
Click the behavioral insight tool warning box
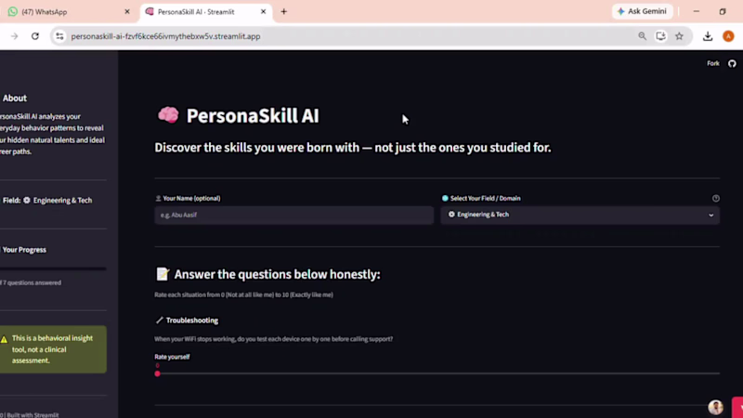[53, 349]
